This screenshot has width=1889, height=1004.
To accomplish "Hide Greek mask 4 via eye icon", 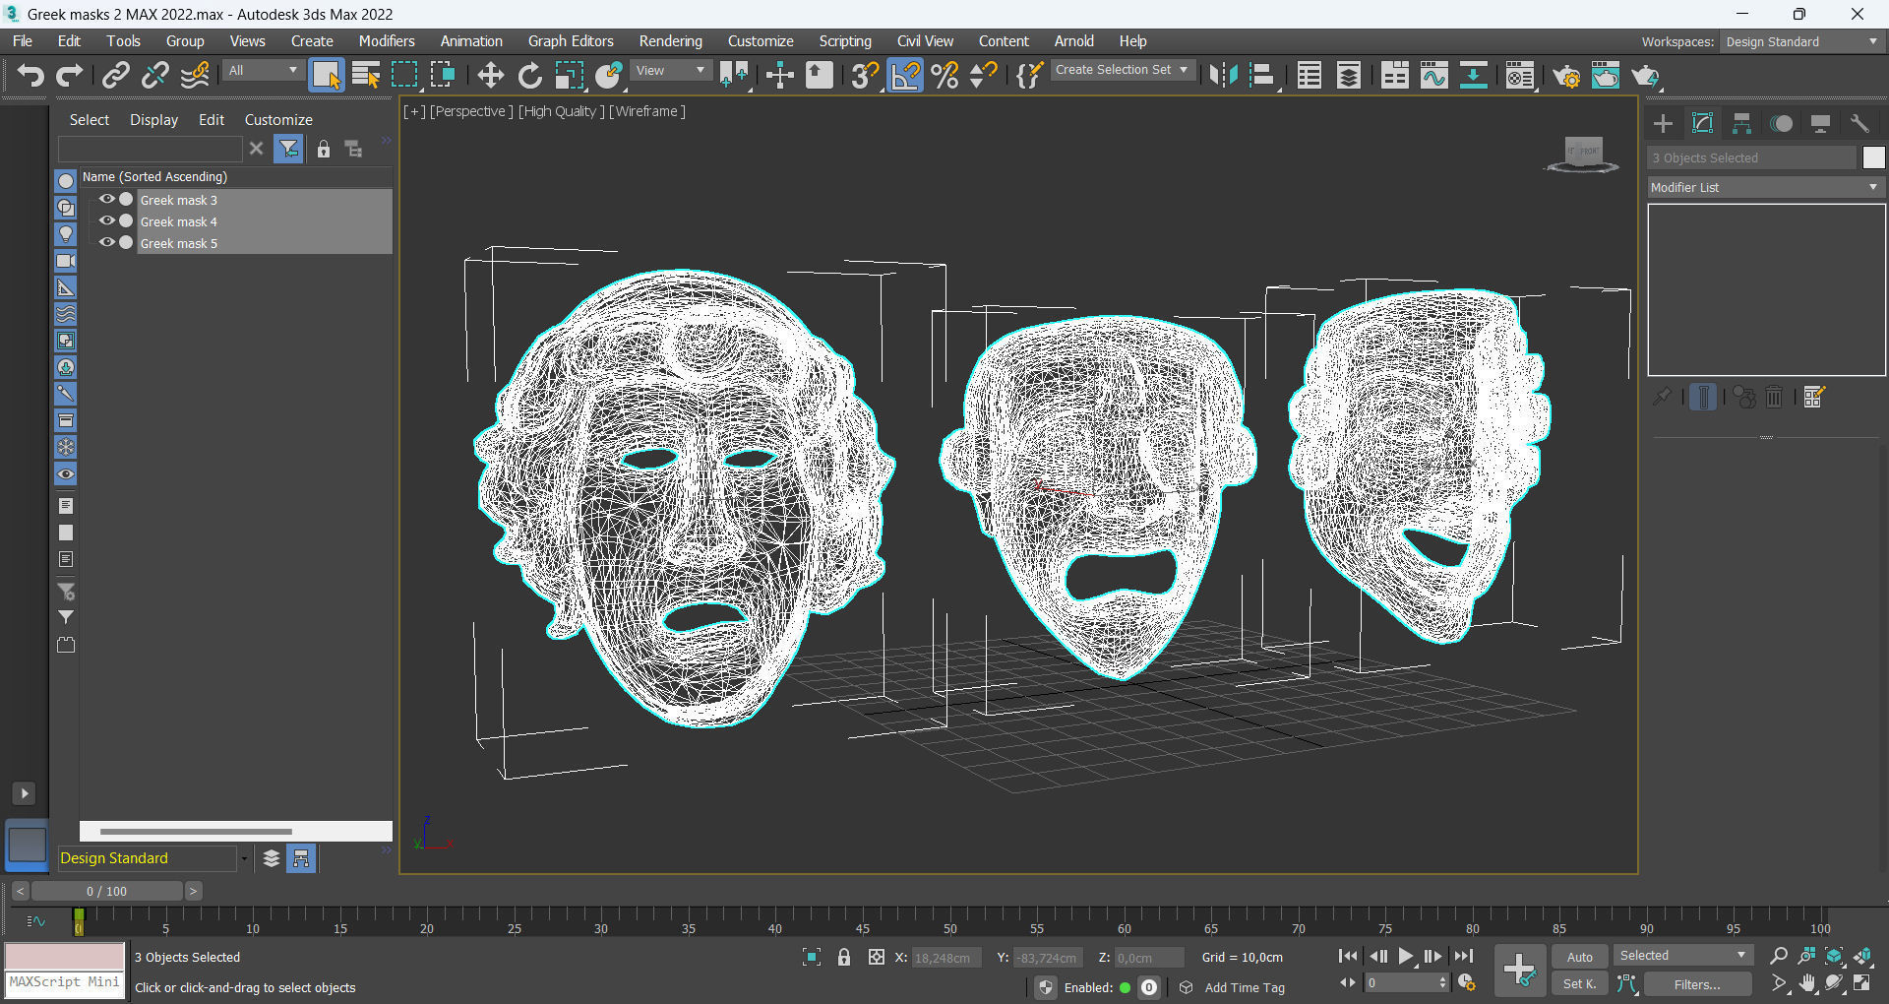I will (x=107, y=220).
